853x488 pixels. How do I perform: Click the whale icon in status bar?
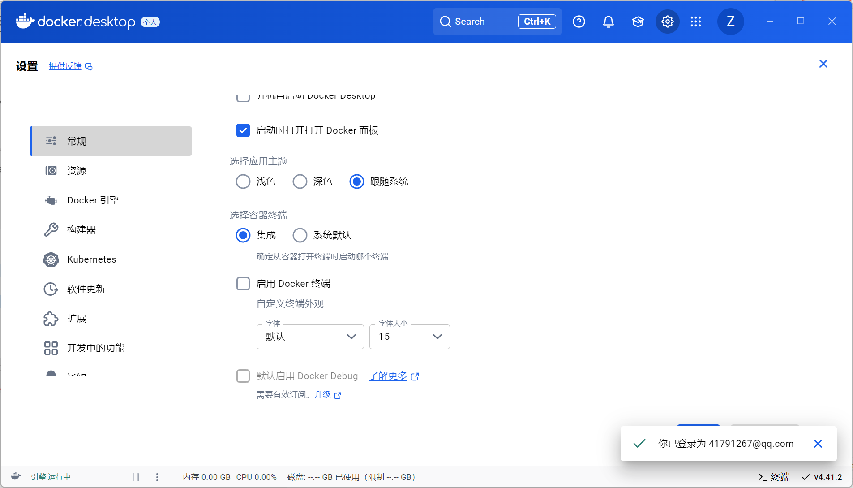(16, 476)
